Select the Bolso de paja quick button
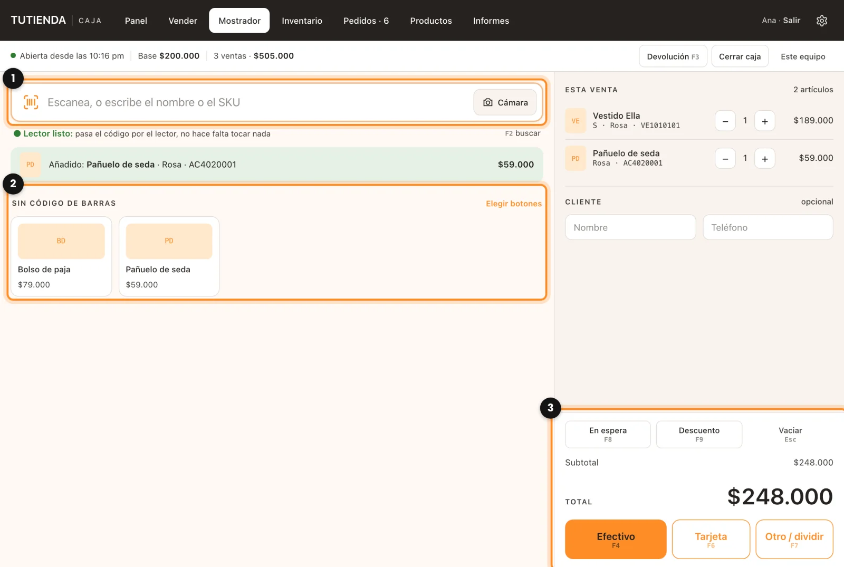 61,256
